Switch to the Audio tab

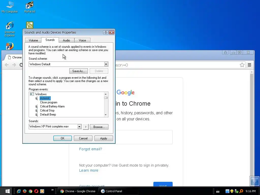point(66,40)
